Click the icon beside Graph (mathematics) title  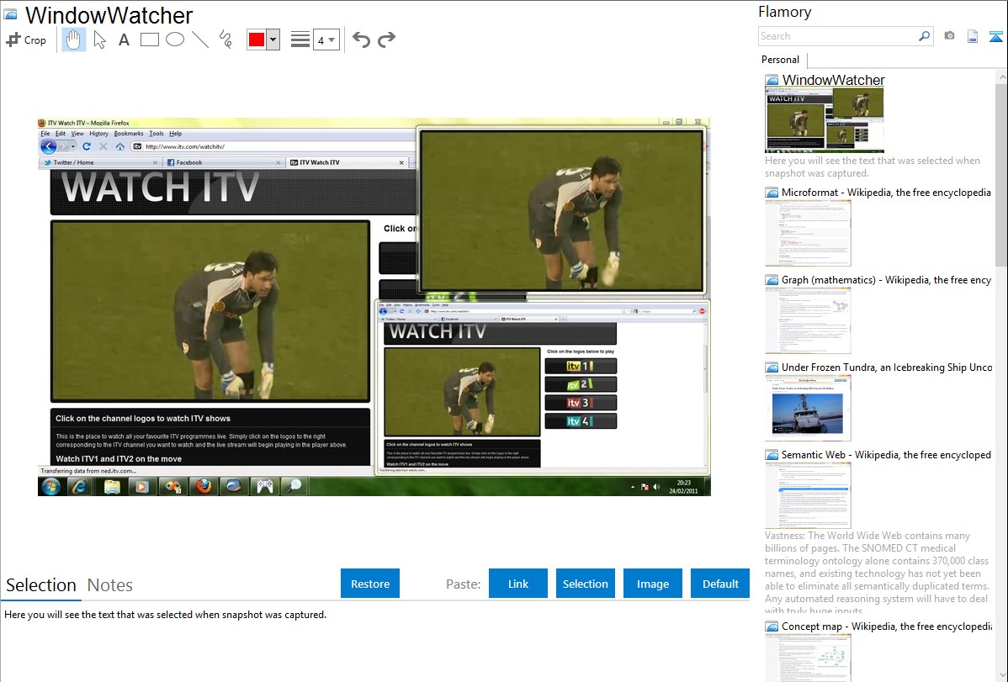pyautogui.click(x=772, y=280)
